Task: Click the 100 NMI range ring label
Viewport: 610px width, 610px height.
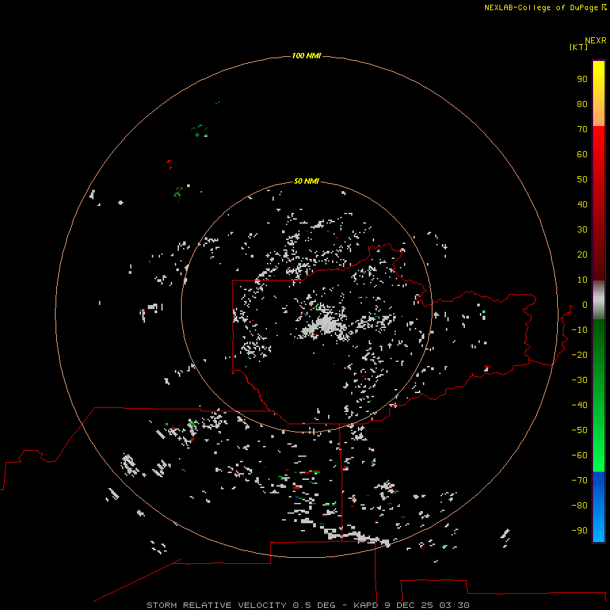Action: click(306, 56)
